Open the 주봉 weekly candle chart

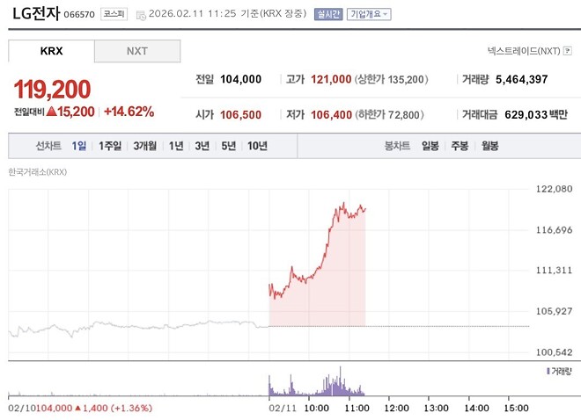click(x=460, y=146)
